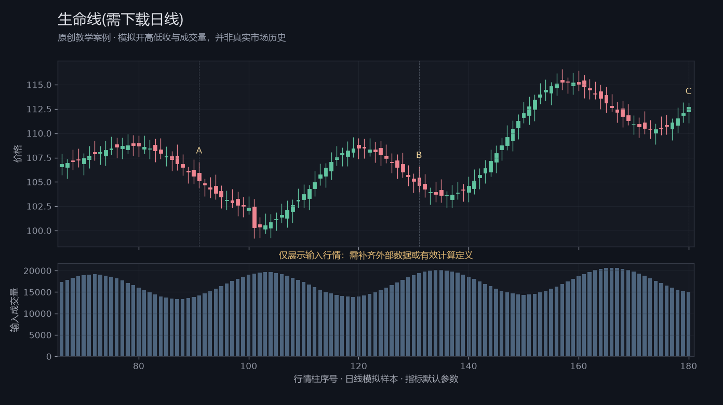Screen dimensions: 723x405
Task: Select the 105.0 price tick label
Action: click(39, 182)
